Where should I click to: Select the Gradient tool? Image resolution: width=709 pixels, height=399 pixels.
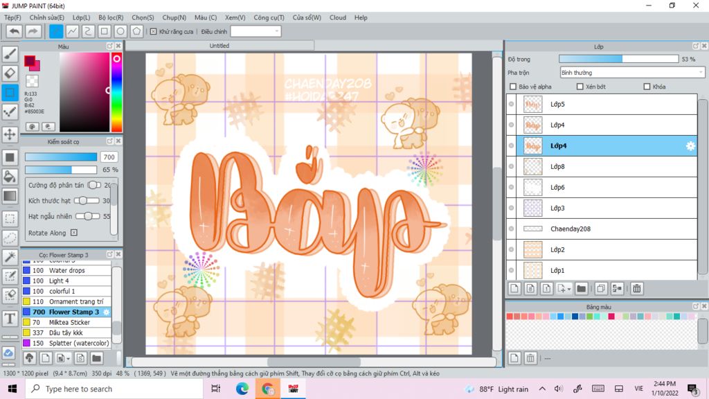pos(10,196)
